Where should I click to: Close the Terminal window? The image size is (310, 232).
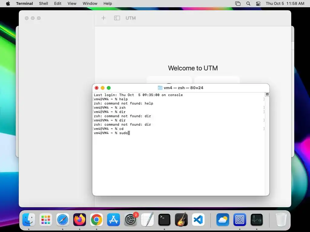(x=97, y=88)
